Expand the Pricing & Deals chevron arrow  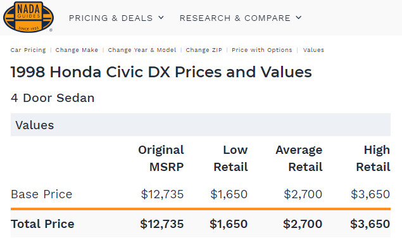161,18
